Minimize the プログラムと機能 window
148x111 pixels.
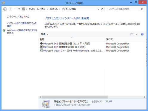tap(131, 2)
